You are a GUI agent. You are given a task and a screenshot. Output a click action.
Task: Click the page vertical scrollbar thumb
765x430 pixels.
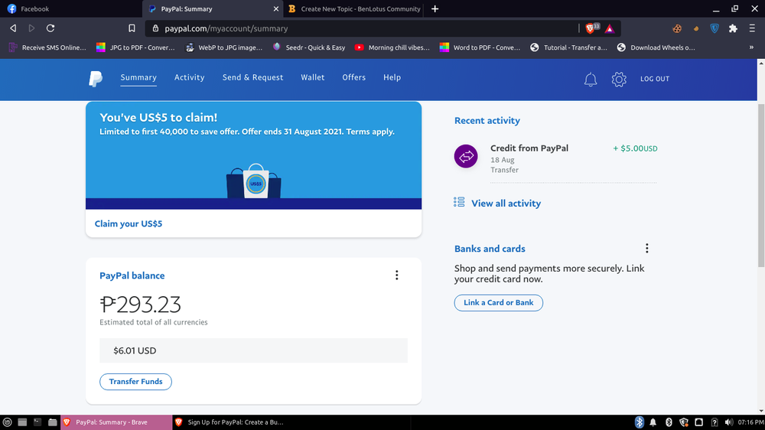761,185
